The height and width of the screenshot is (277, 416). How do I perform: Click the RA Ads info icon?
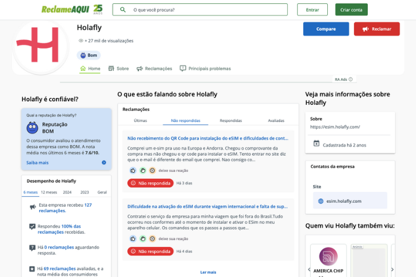[351, 79]
